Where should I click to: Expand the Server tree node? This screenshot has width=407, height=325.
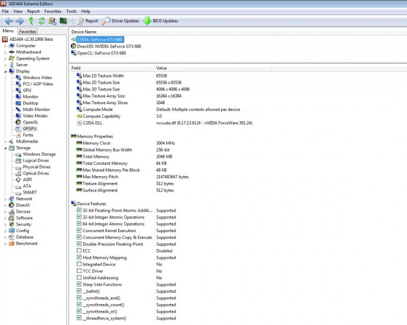(5, 65)
